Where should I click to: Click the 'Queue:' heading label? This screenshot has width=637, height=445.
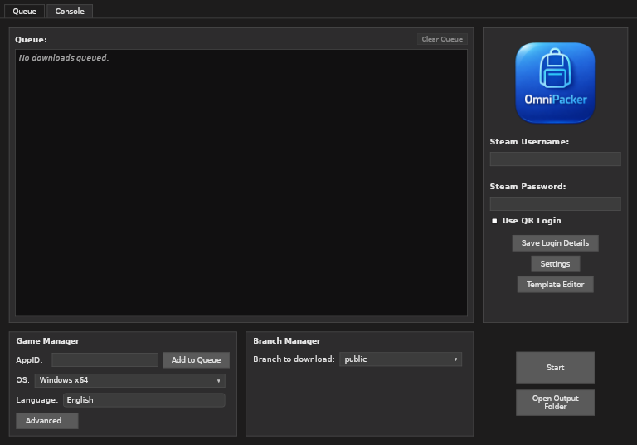(31, 40)
